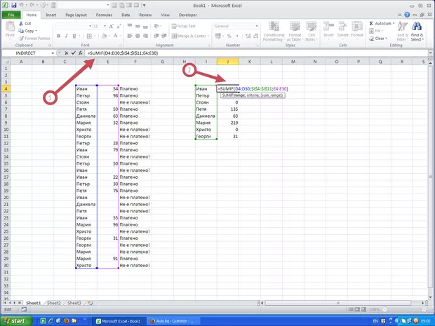The height and width of the screenshot is (326, 435).
Task: Click the Insert Function fx icon
Action: coord(81,53)
